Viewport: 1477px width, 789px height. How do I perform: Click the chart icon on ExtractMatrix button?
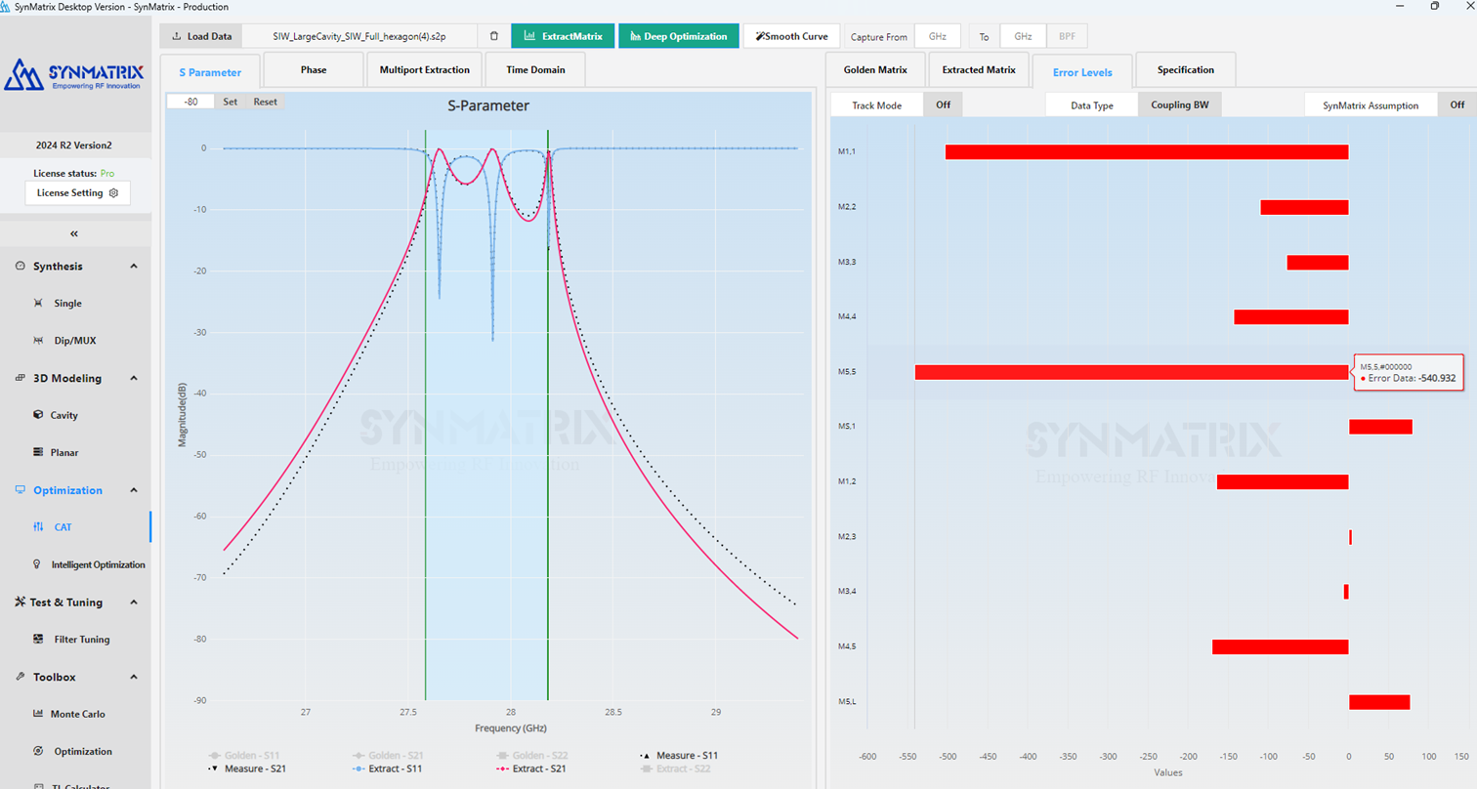pos(529,37)
